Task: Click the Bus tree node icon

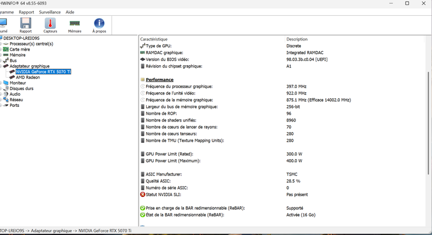Action: click(x=6, y=61)
